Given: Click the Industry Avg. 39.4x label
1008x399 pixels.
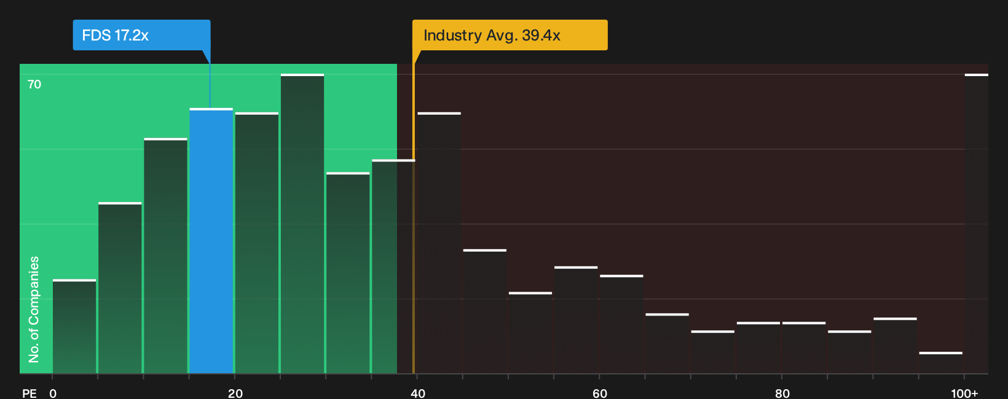Looking at the screenshot, I should point(510,35).
